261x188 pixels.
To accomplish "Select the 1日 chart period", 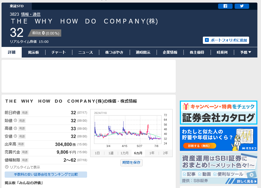I will (97, 153).
